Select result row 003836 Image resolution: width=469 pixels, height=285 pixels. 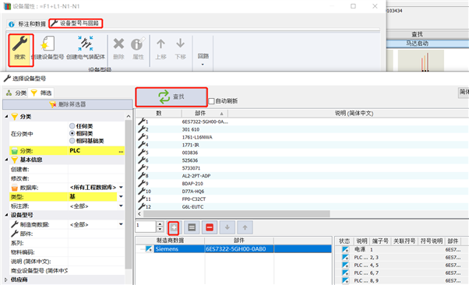click(302, 153)
